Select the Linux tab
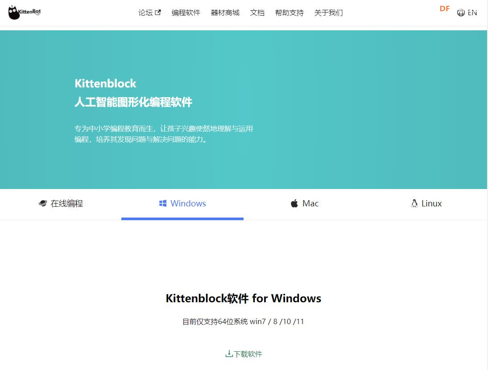The width and height of the screenshot is (488, 370). [x=426, y=204]
